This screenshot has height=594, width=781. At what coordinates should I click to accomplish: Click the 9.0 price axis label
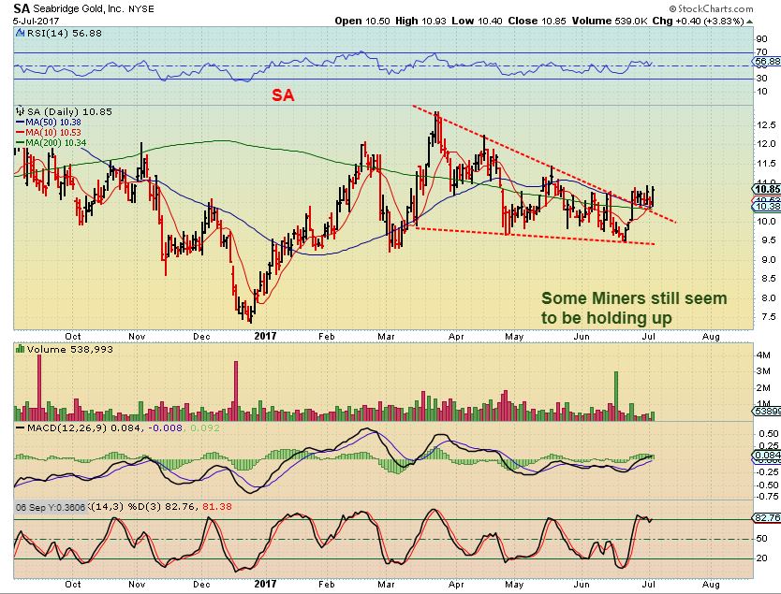pyautogui.click(x=768, y=260)
